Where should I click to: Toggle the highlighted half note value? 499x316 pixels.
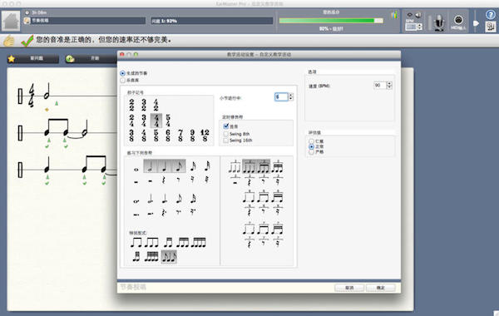click(x=151, y=166)
